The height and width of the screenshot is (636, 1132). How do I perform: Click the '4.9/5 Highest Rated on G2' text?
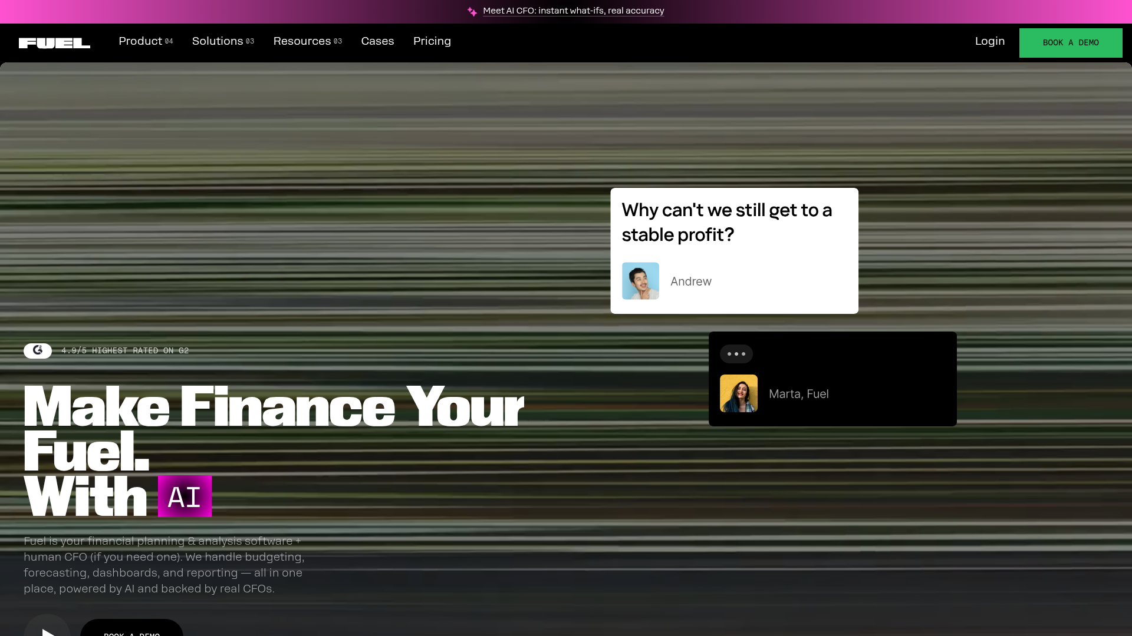[125, 350]
